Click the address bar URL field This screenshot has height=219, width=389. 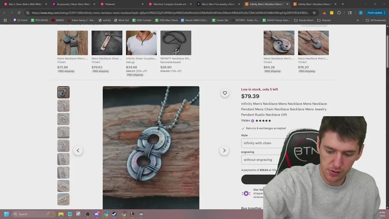170,13
